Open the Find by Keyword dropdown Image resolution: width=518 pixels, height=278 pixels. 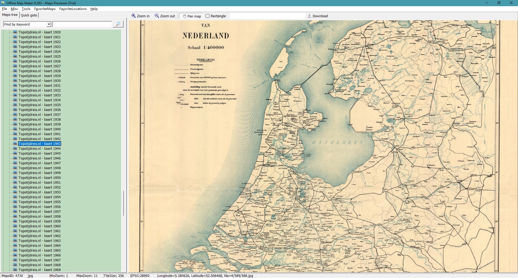(49, 24)
